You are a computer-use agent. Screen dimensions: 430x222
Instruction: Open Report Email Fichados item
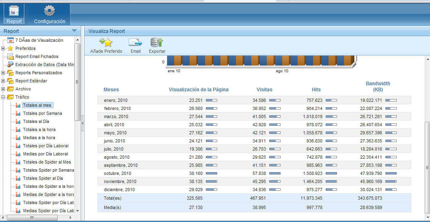tap(37, 56)
